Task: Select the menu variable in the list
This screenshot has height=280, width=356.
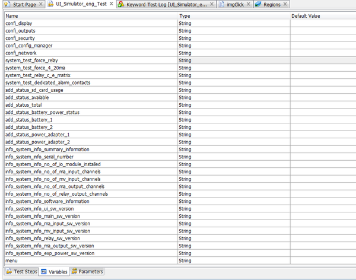Action: pos(11,260)
